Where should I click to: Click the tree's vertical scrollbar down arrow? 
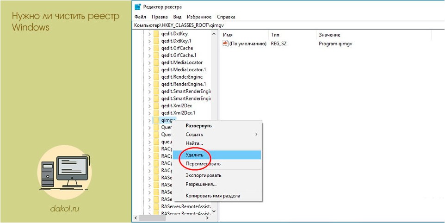(x=214, y=211)
